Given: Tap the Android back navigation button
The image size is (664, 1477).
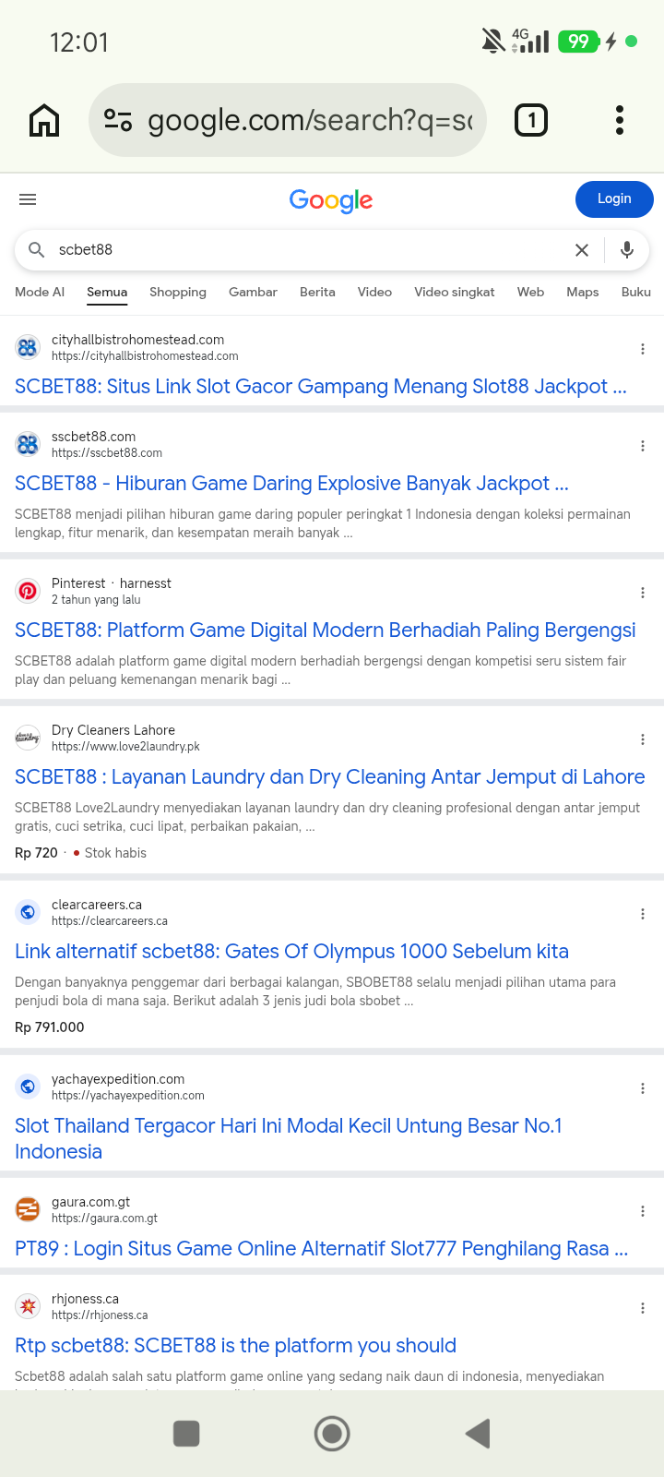Looking at the screenshot, I should coord(478,1434).
